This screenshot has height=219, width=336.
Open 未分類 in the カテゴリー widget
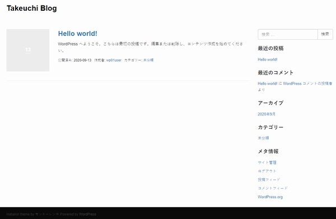pyautogui.click(x=263, y=138)
